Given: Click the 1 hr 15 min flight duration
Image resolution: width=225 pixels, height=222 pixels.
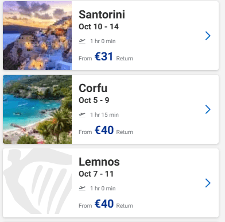Looking at the screenshot, I should tap(104, 115).
